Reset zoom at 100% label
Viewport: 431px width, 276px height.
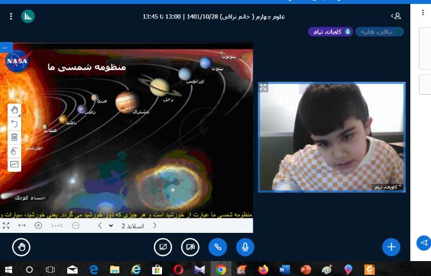click(x=57, y=226)
